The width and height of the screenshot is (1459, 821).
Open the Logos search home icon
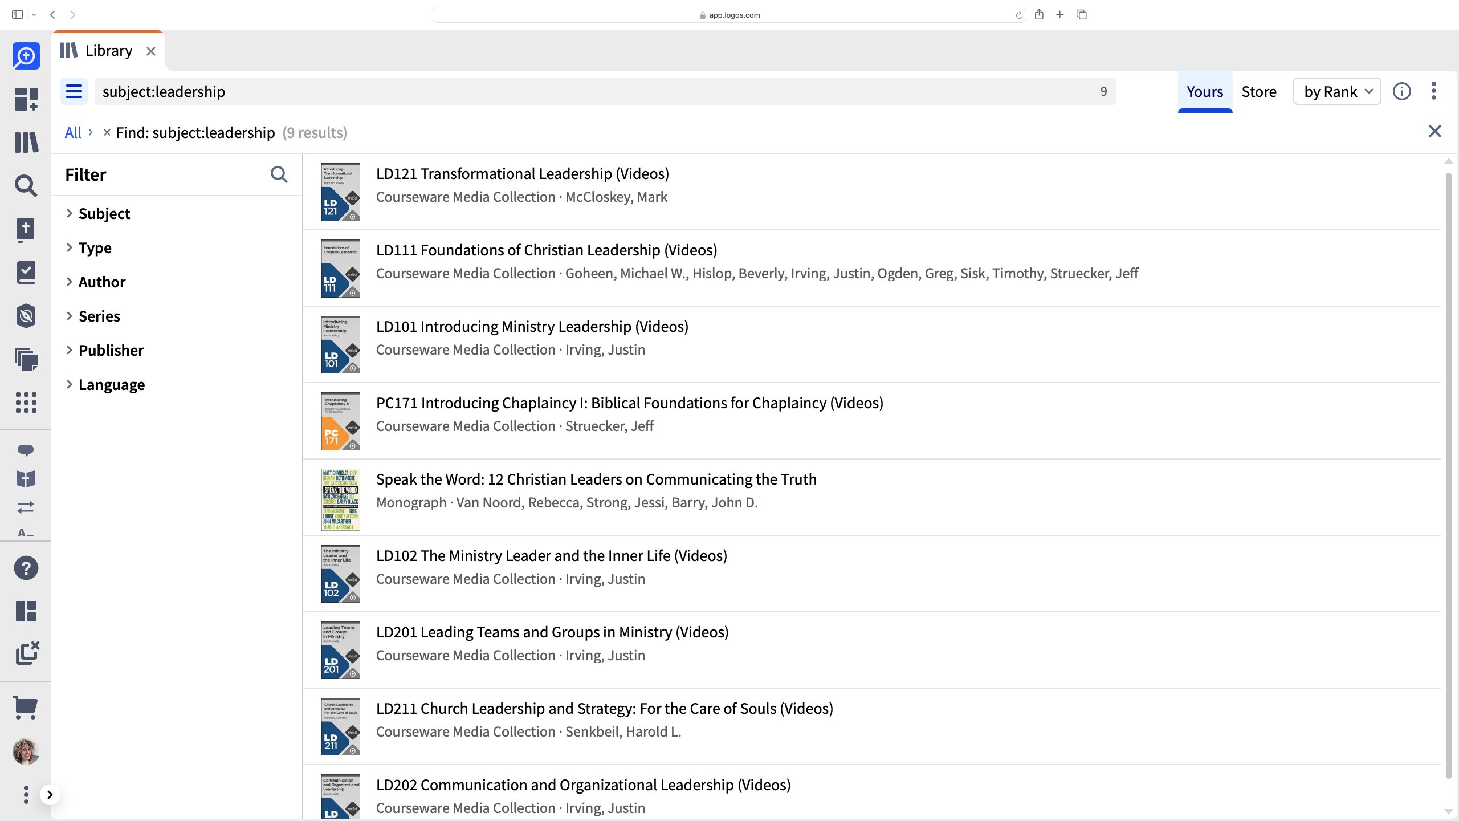pos(26,56)
